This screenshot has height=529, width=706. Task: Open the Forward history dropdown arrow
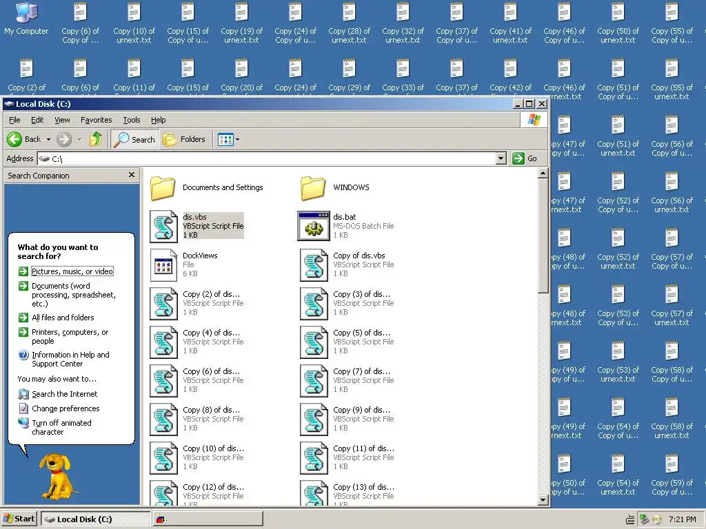click(80, 139)
